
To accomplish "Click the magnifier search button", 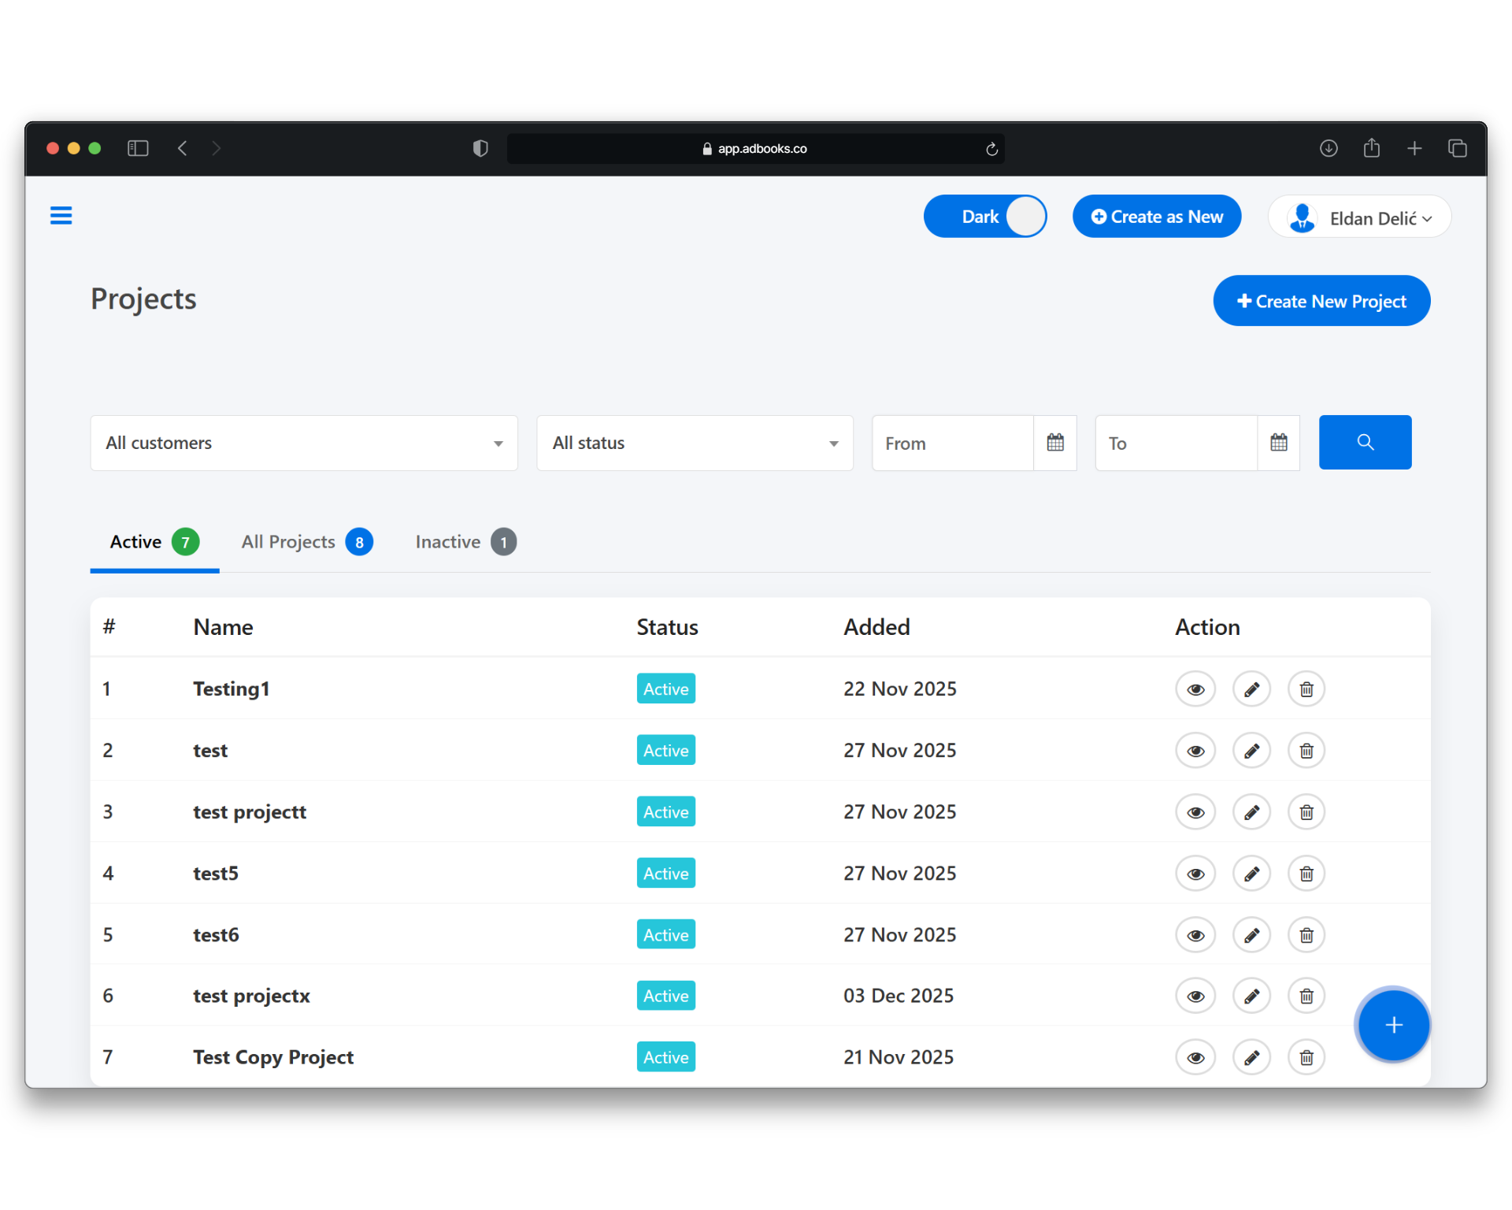I will point(1364,443).
